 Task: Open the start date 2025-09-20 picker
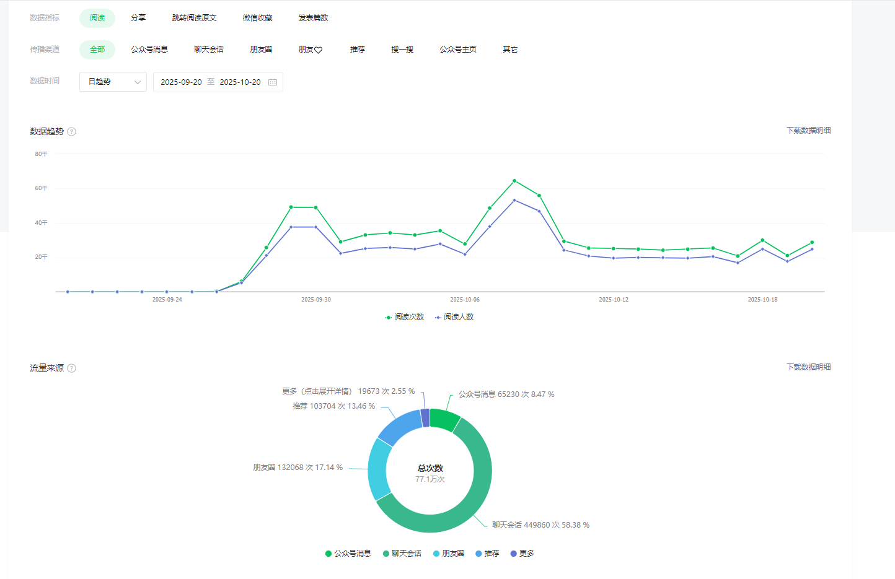coord(181,82)
